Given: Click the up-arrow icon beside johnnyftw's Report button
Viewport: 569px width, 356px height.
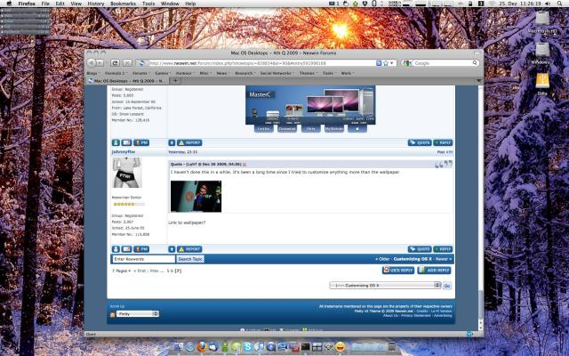Looking at the screenshot, I should point(172,249).
